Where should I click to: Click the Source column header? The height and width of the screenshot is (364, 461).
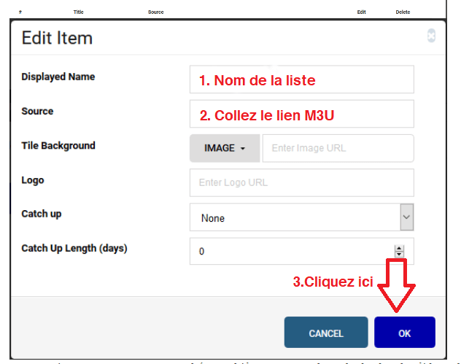[x=155, y=12]
